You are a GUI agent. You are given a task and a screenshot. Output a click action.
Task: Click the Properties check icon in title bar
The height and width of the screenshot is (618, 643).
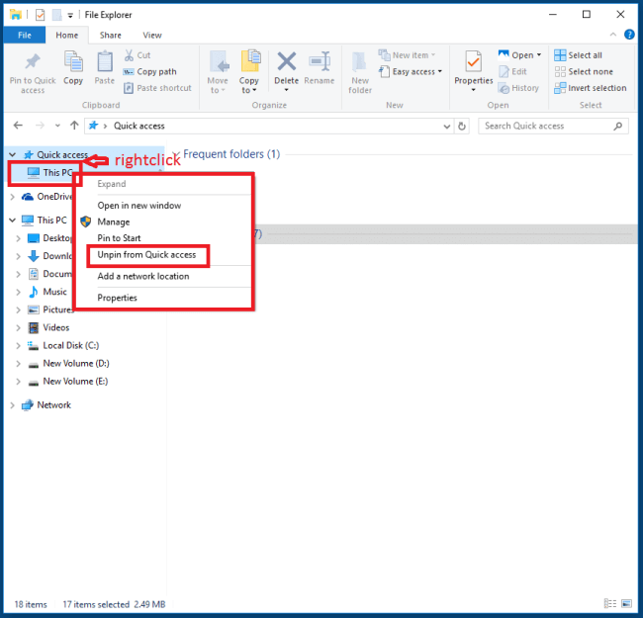pyautogui.click(x=40, y=15)
